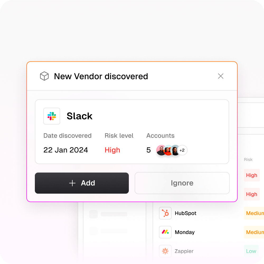Click the second High risk badge

pyautogui.click(x=252, y=194)
